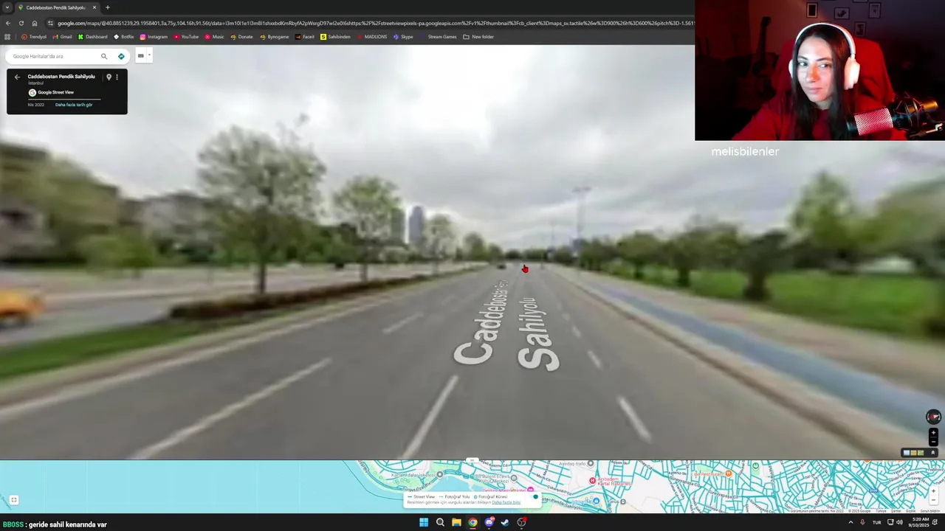Open the Instagram bookmark
945x531 pixels.
coord(154,37)
